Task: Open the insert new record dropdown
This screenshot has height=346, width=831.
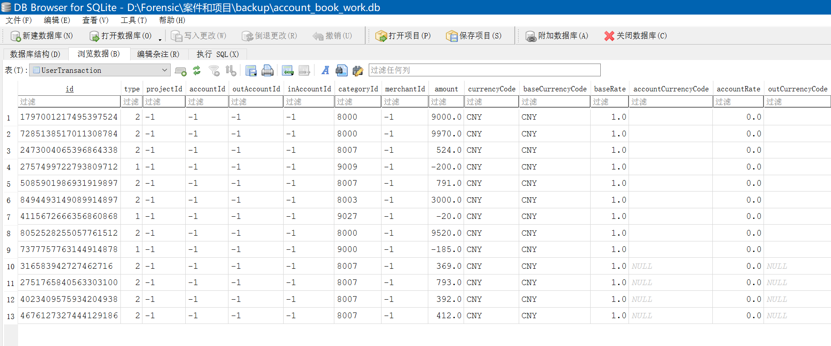Action: [288, 71]
